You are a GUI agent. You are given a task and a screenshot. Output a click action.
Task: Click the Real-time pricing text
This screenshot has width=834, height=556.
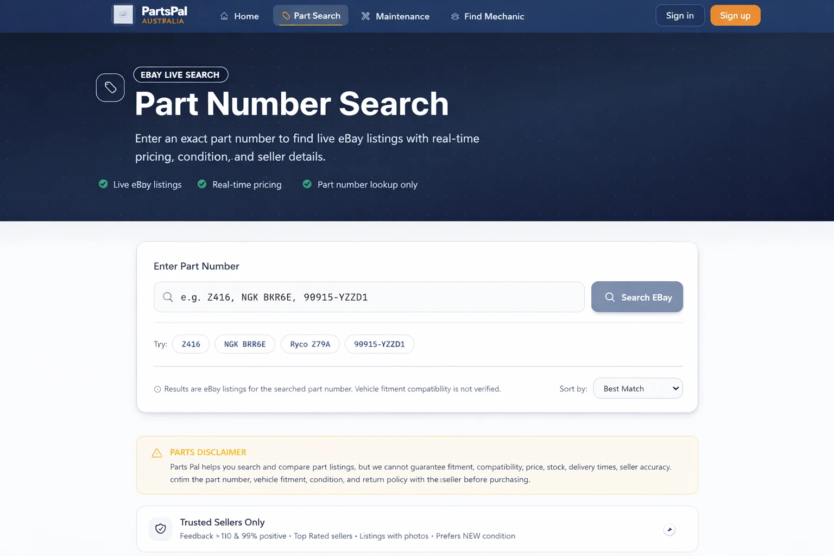(x=247, y=185)
